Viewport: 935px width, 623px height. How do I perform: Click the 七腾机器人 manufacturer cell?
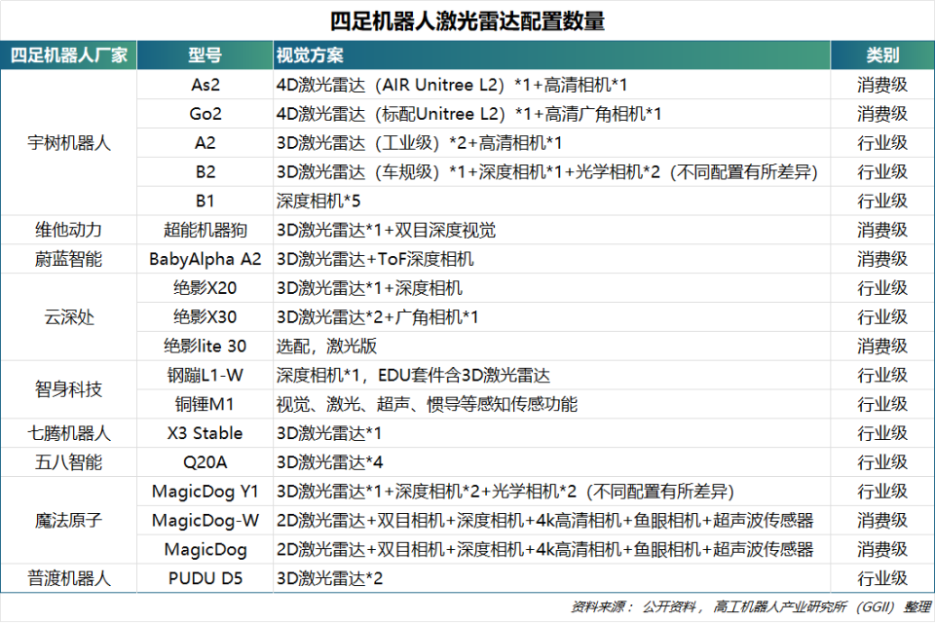pos(68,433)
